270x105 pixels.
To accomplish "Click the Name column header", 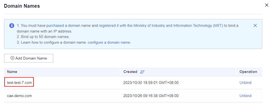I will (12, 72).
